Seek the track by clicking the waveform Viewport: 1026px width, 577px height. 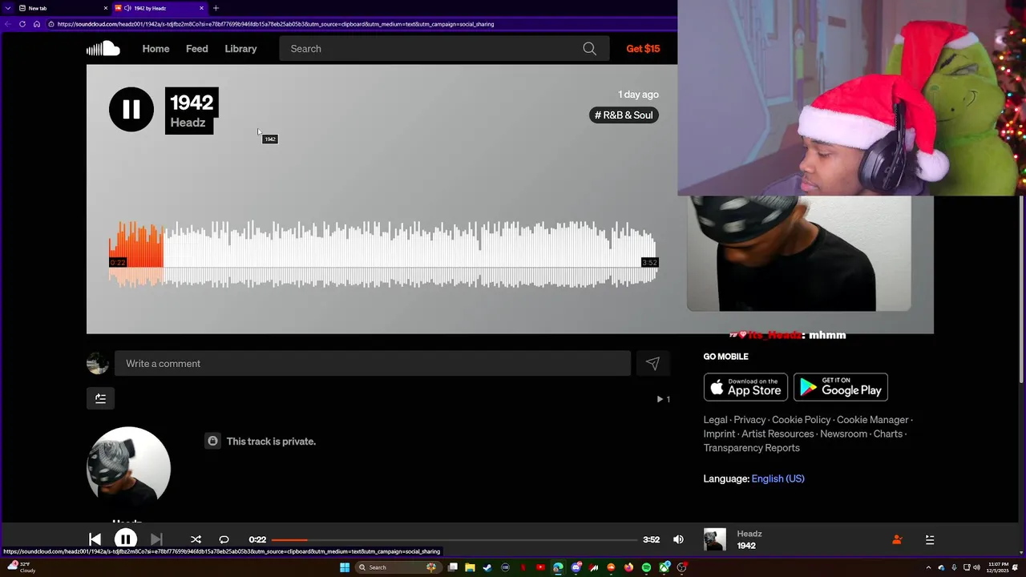[383, 255]
